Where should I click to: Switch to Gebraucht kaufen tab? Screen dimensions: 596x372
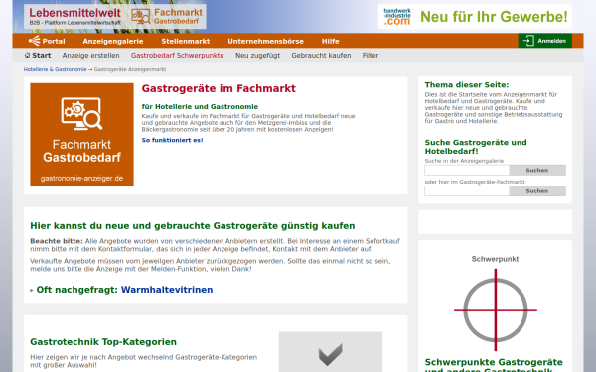(x=321, y=55)
